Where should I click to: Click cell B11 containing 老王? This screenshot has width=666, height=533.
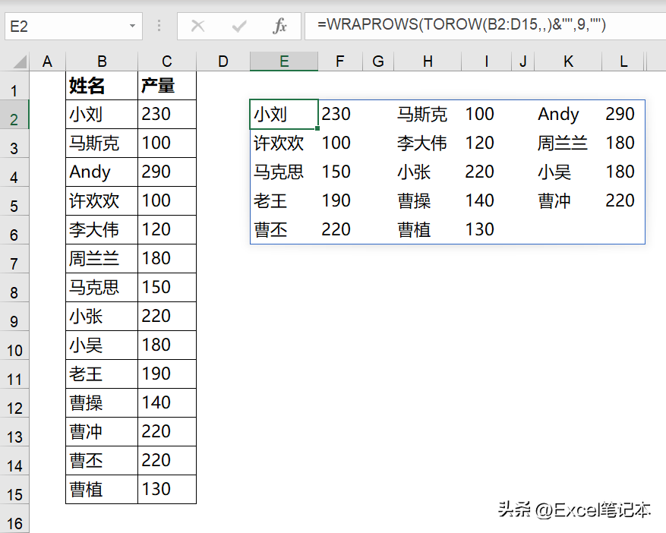102,374
